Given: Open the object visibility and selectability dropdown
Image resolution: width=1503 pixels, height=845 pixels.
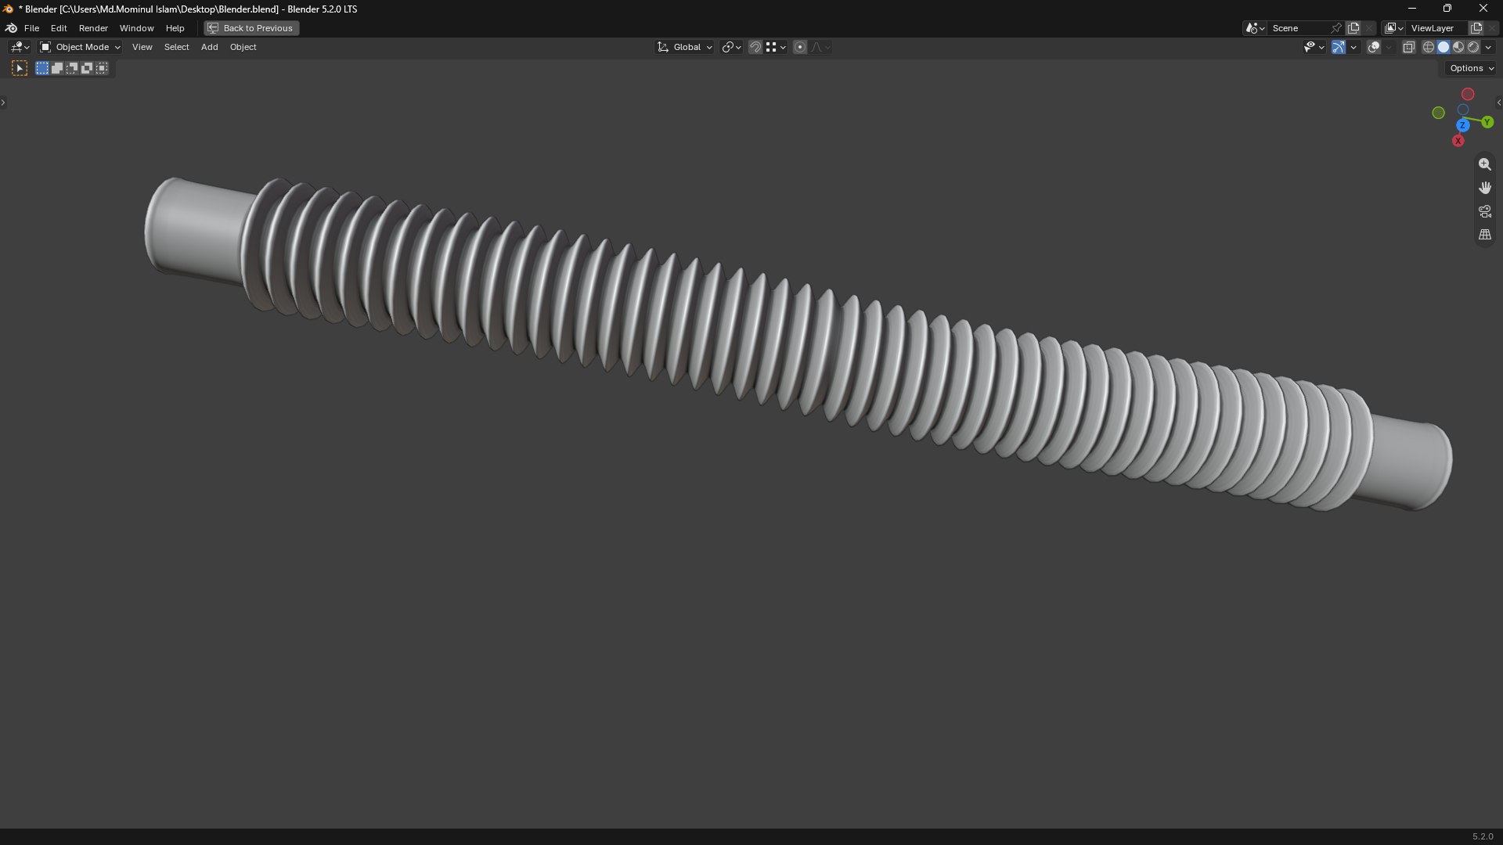Looking at the screenshot, I should coord(1314,47).
